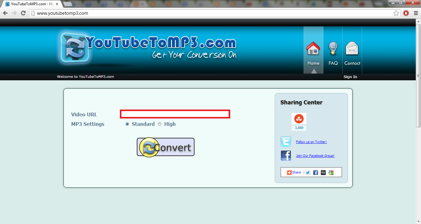This screenshot has width=421, height=224.
Task: Click the page vertical scrollbar
Action: click(x=418, y=75)
